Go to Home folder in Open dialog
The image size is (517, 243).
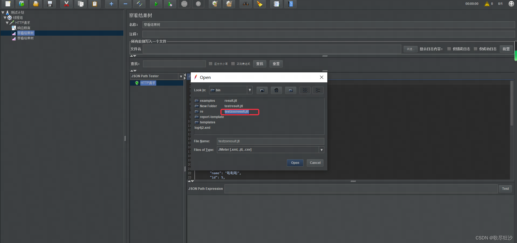click(276, 90)
